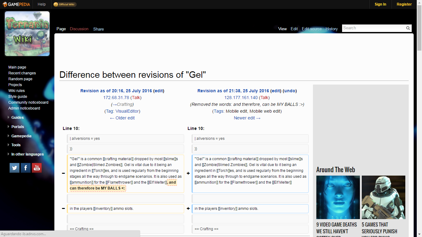Open the YouTube social icon
This screenshot has height=237, width=422.
37,168
